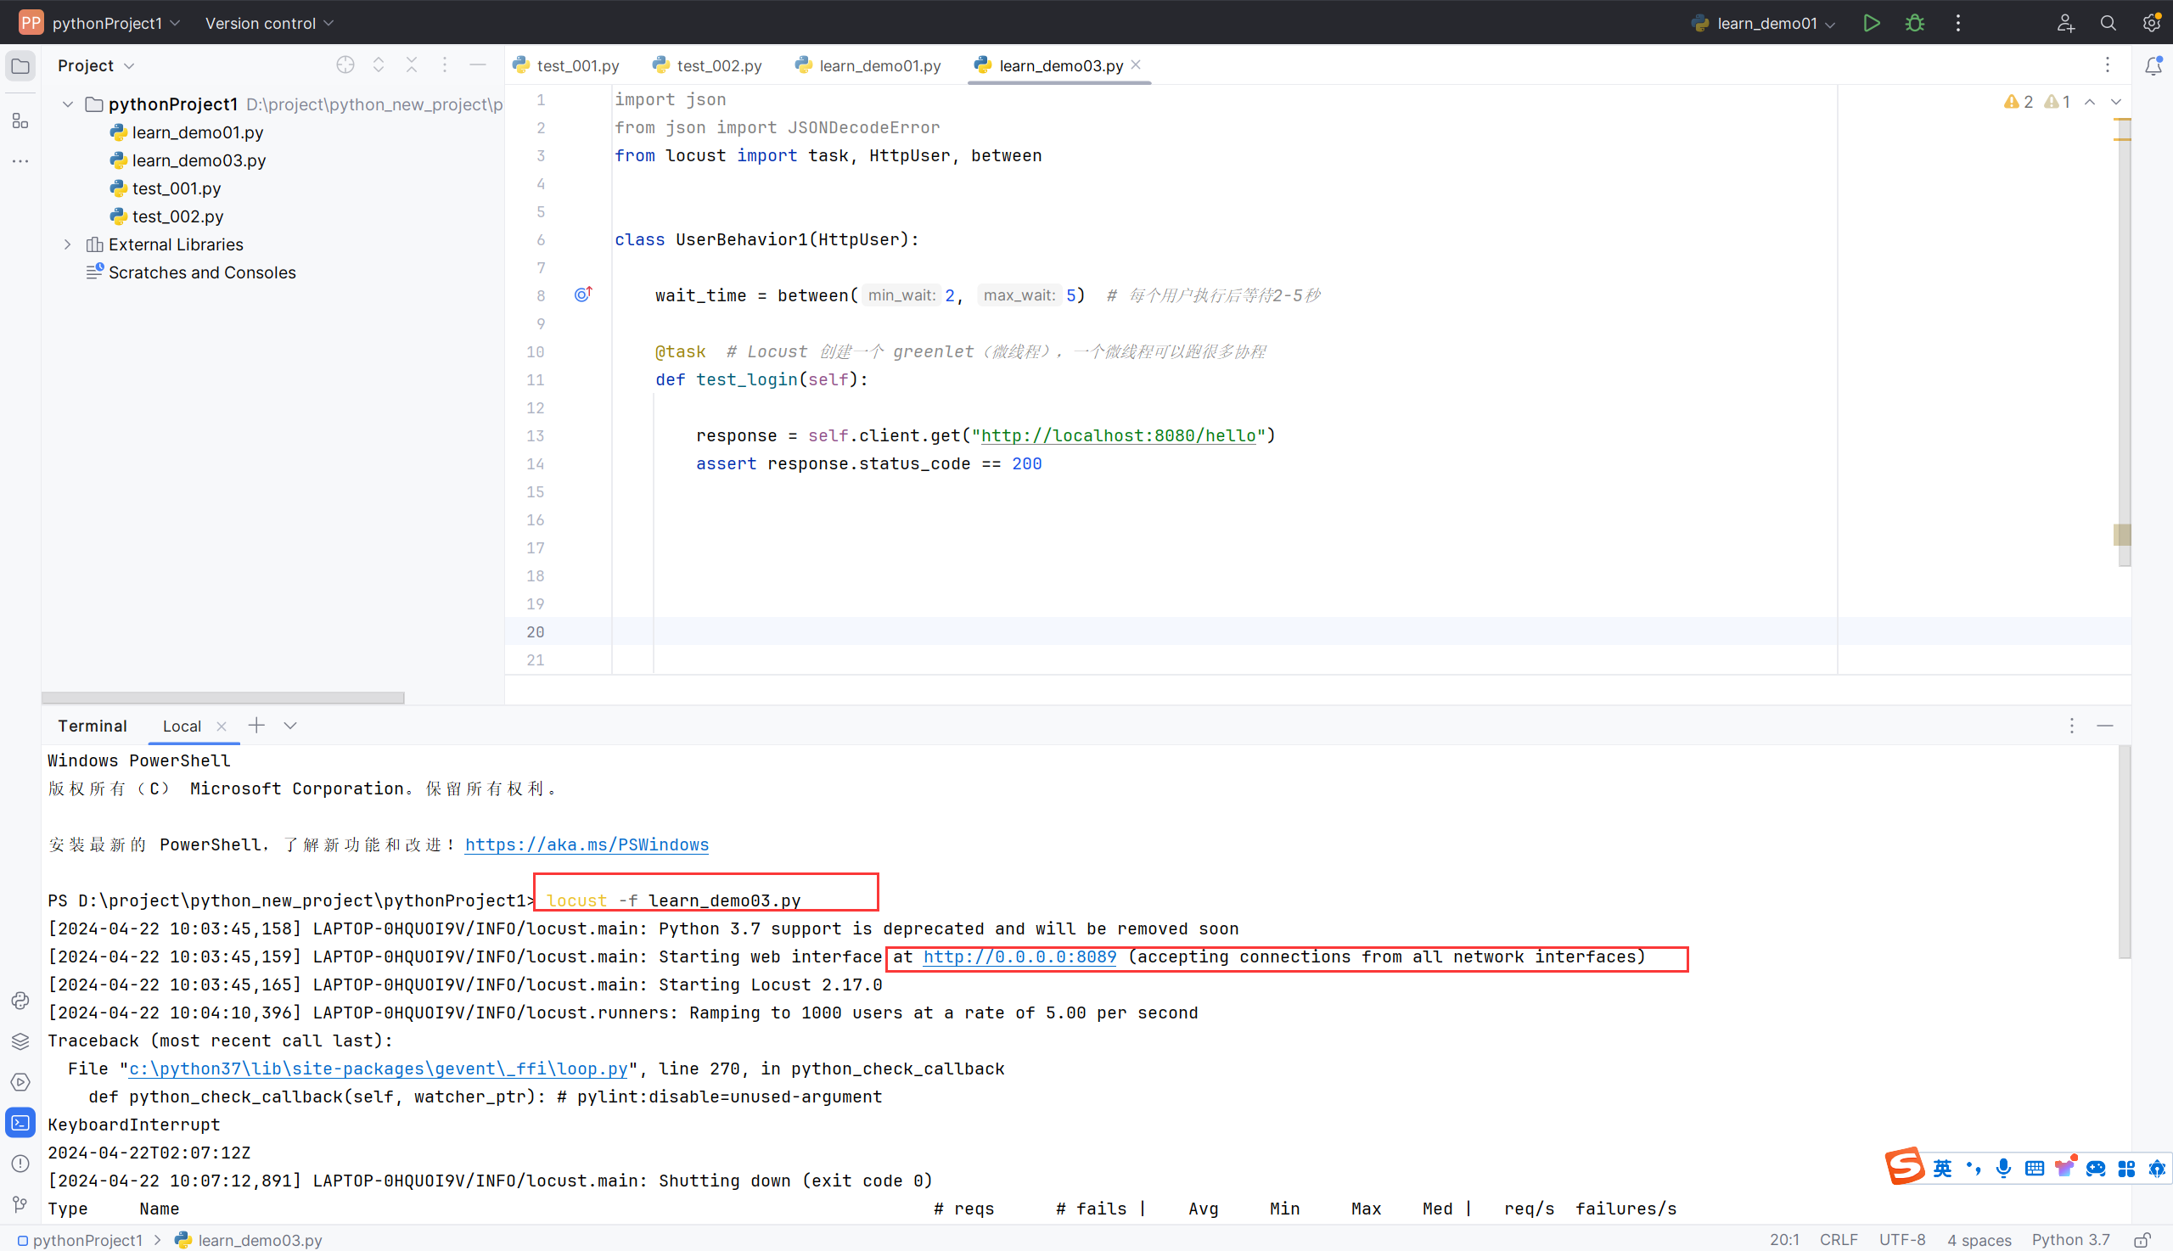The image size is (2173, 1251).
Task: Toggle read-only lock icon in status bar
Action: (2142, 1240)
